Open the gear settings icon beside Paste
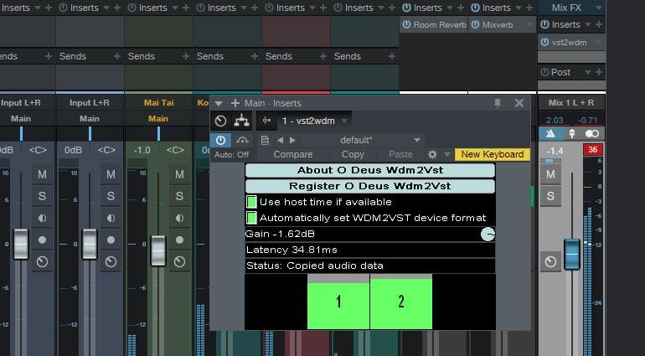645x356 pixels. pos(432,154)
